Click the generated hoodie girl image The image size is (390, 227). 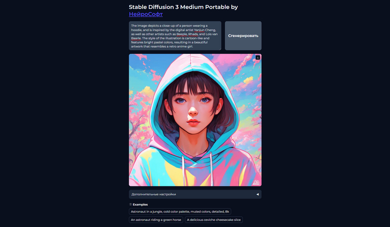pyautogui.click(x=195, y=120)
